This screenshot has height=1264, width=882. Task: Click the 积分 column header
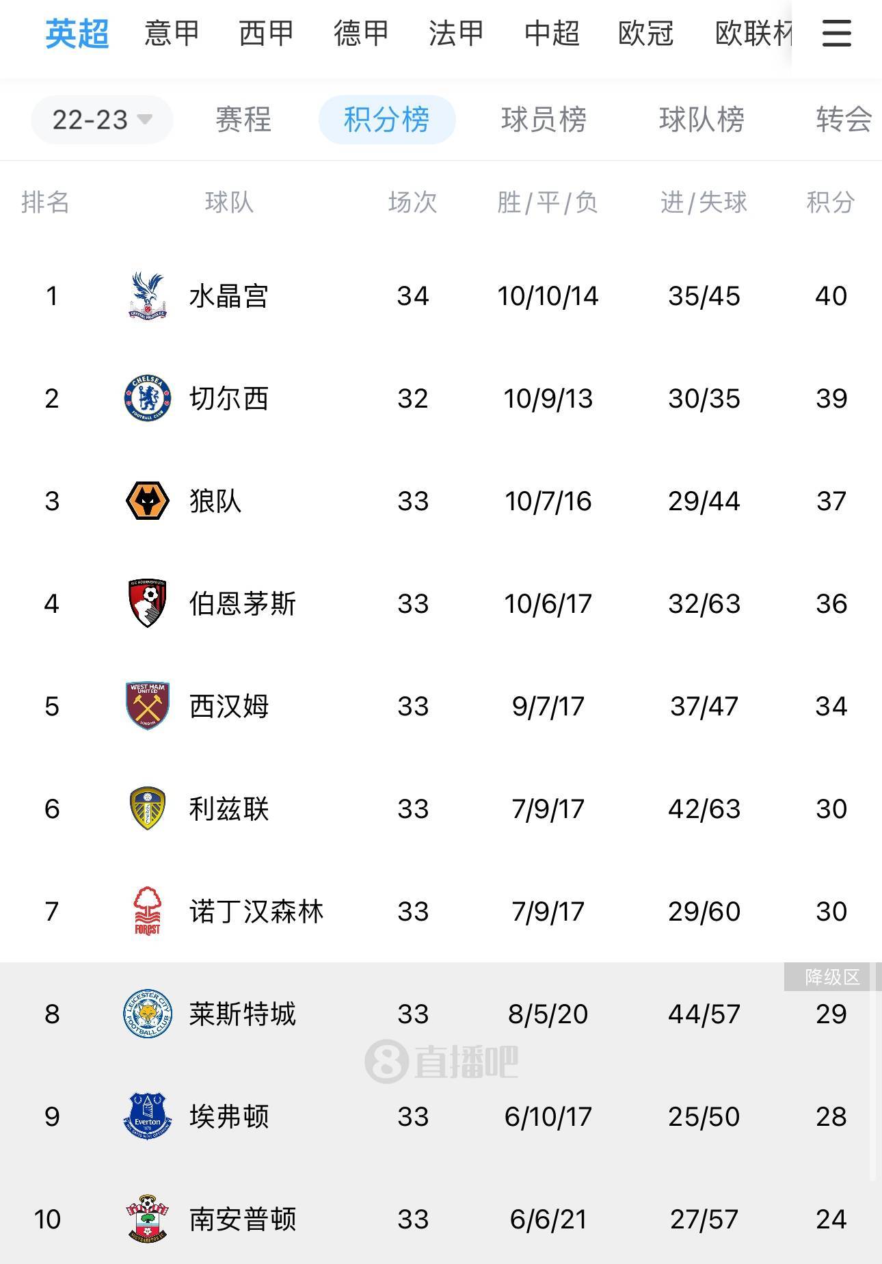click(831, 202)
